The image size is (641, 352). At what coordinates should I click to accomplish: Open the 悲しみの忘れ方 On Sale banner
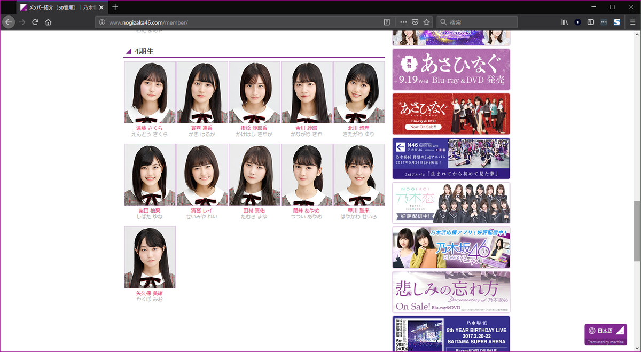coord(451,292)
